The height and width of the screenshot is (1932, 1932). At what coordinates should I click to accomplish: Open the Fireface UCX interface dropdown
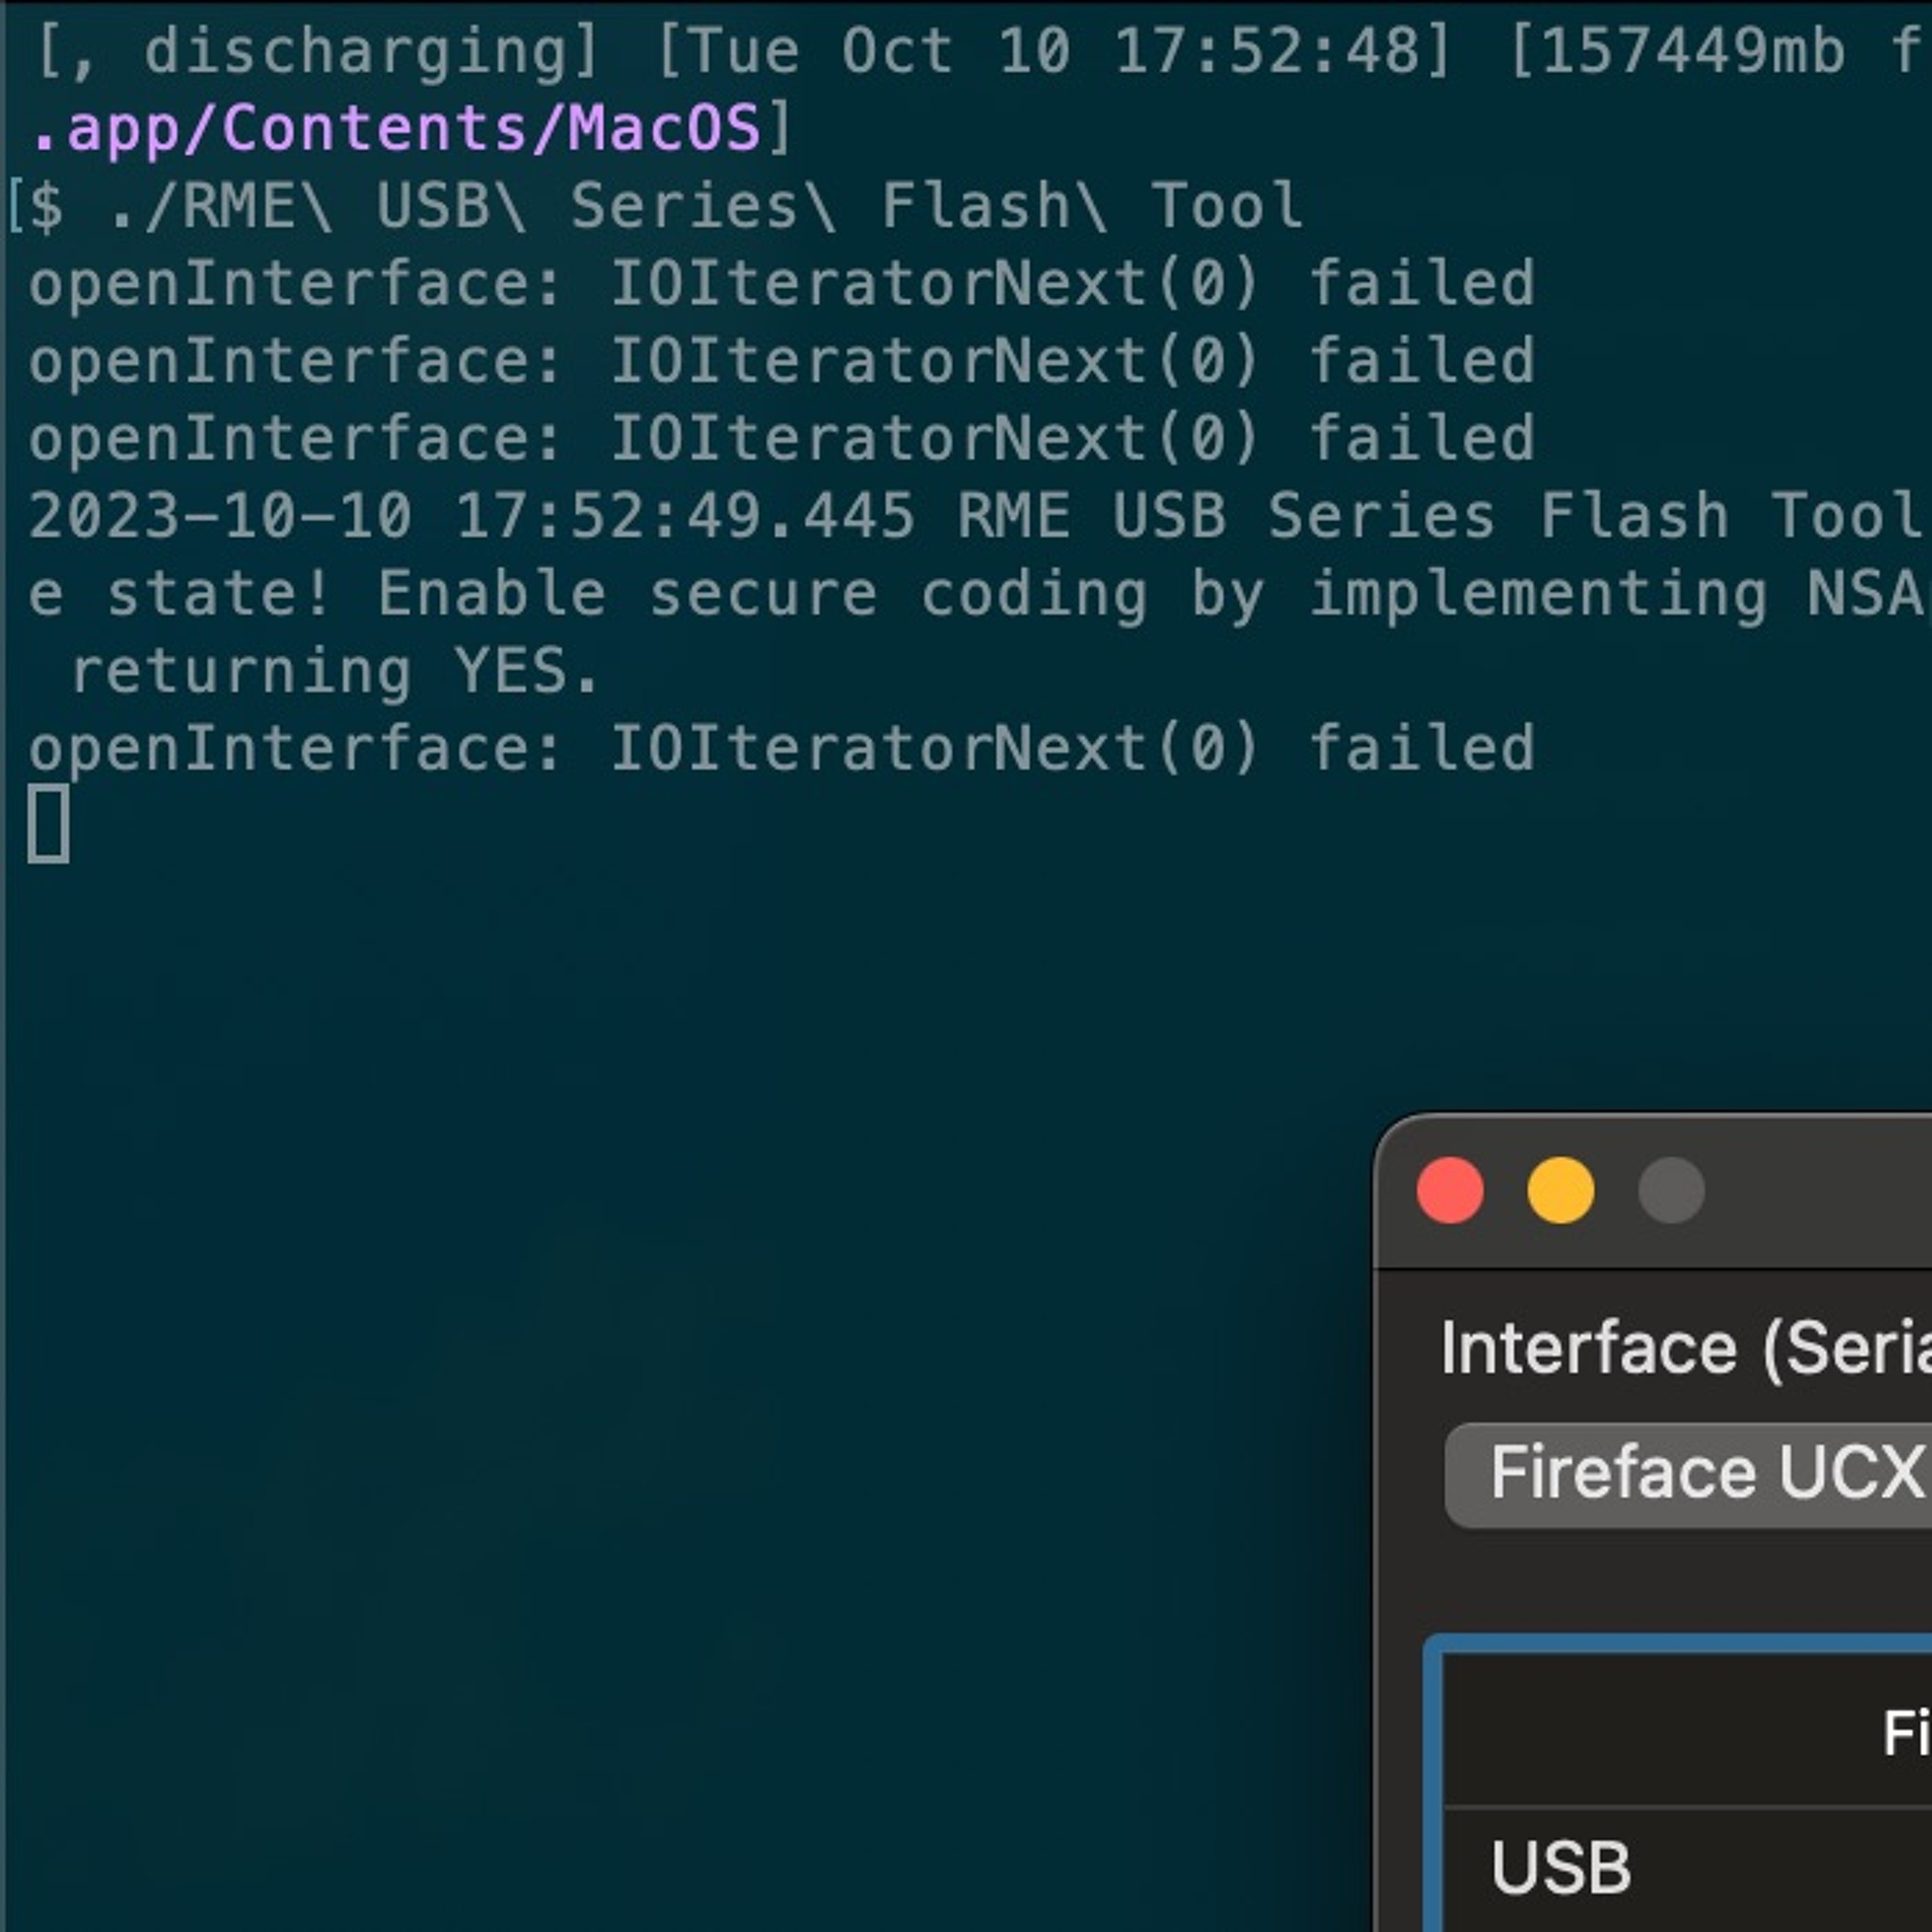(x=1688, y=1476)
